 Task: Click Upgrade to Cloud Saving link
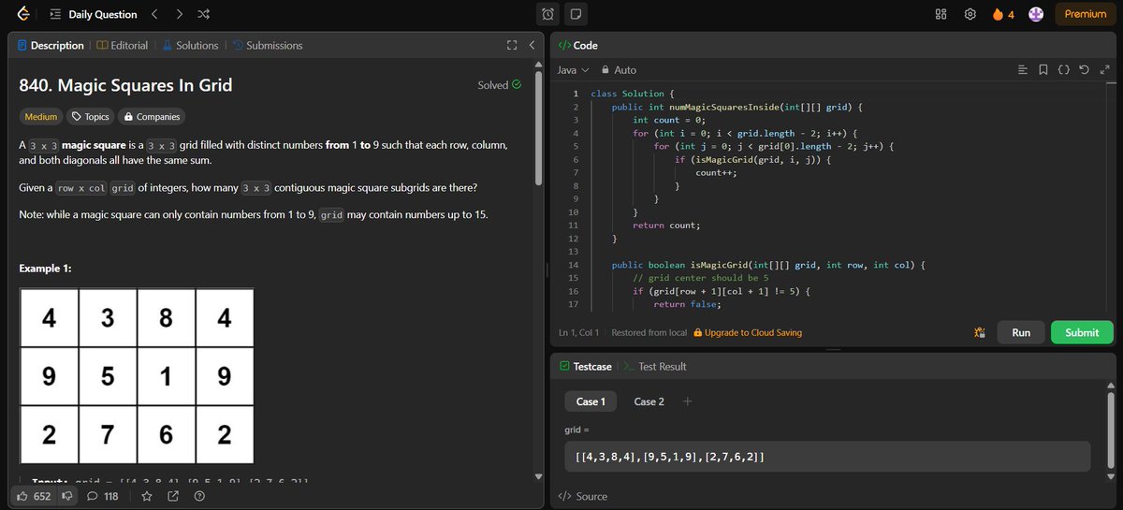[x=746, y=332]
